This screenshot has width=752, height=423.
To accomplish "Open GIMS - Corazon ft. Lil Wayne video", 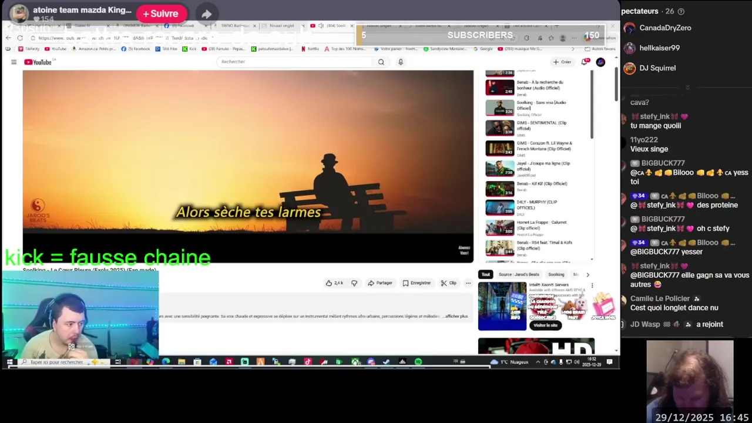I will [x=529, y=148].
